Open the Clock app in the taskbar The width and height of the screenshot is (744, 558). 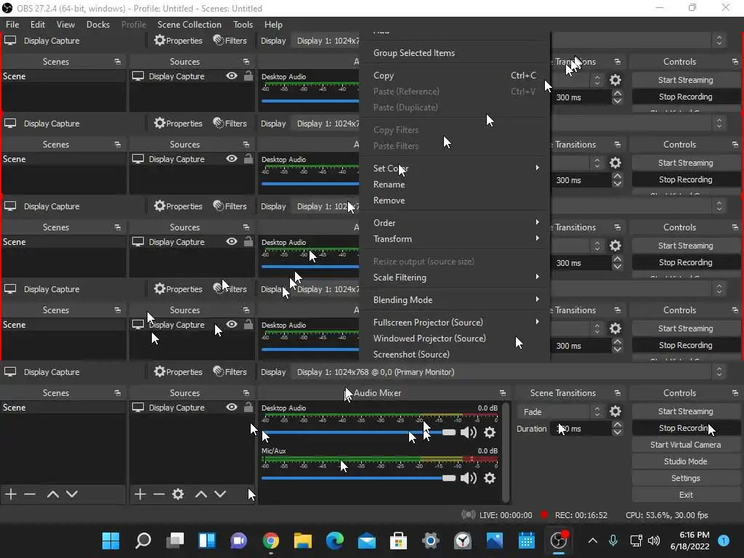(x=463, y=541)
